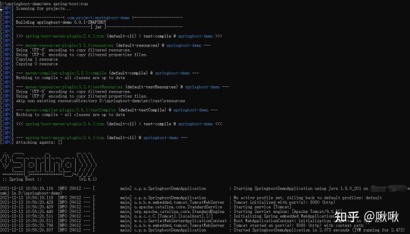410x234 pixels.
Task: Click timestamp "2021-12-13 10:56:19.116"
Action: tap(27, 189)
